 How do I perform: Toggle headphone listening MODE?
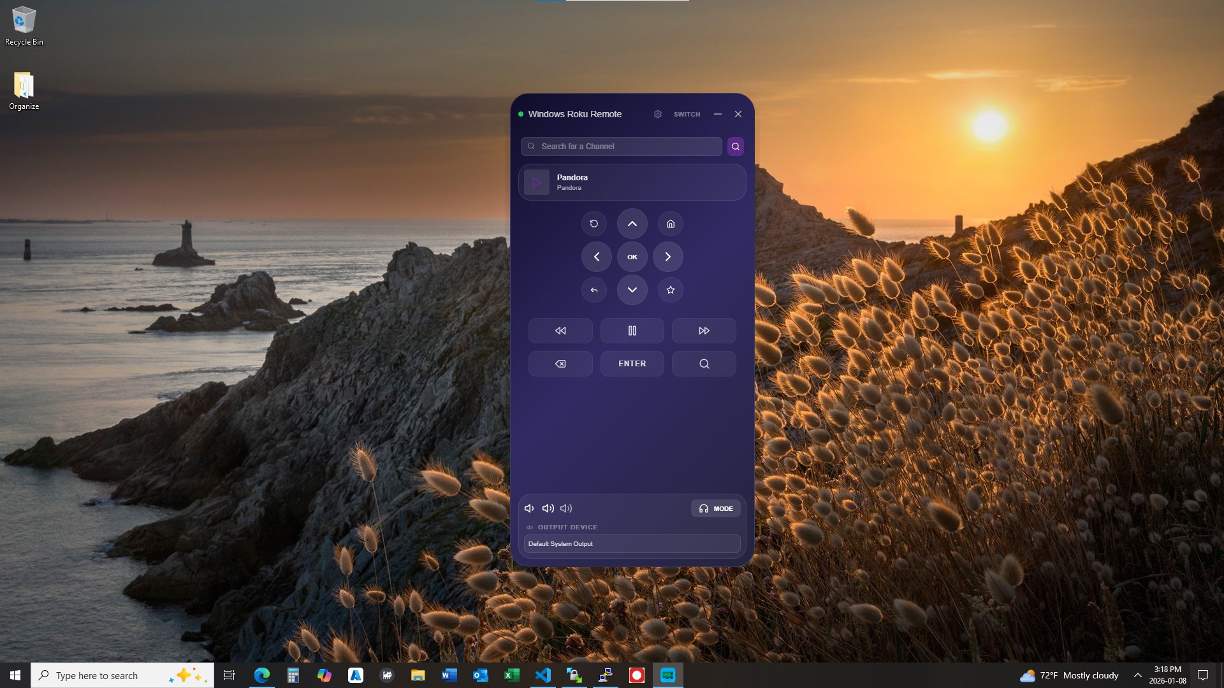coord(715,508)
